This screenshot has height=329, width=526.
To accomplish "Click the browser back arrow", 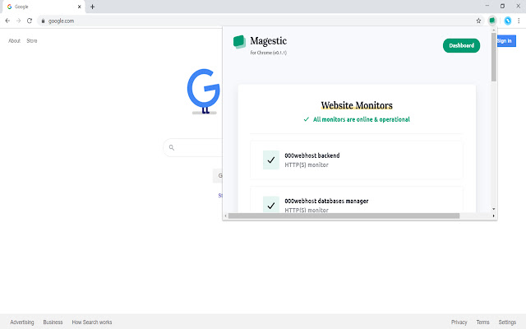I will (7, 21).
